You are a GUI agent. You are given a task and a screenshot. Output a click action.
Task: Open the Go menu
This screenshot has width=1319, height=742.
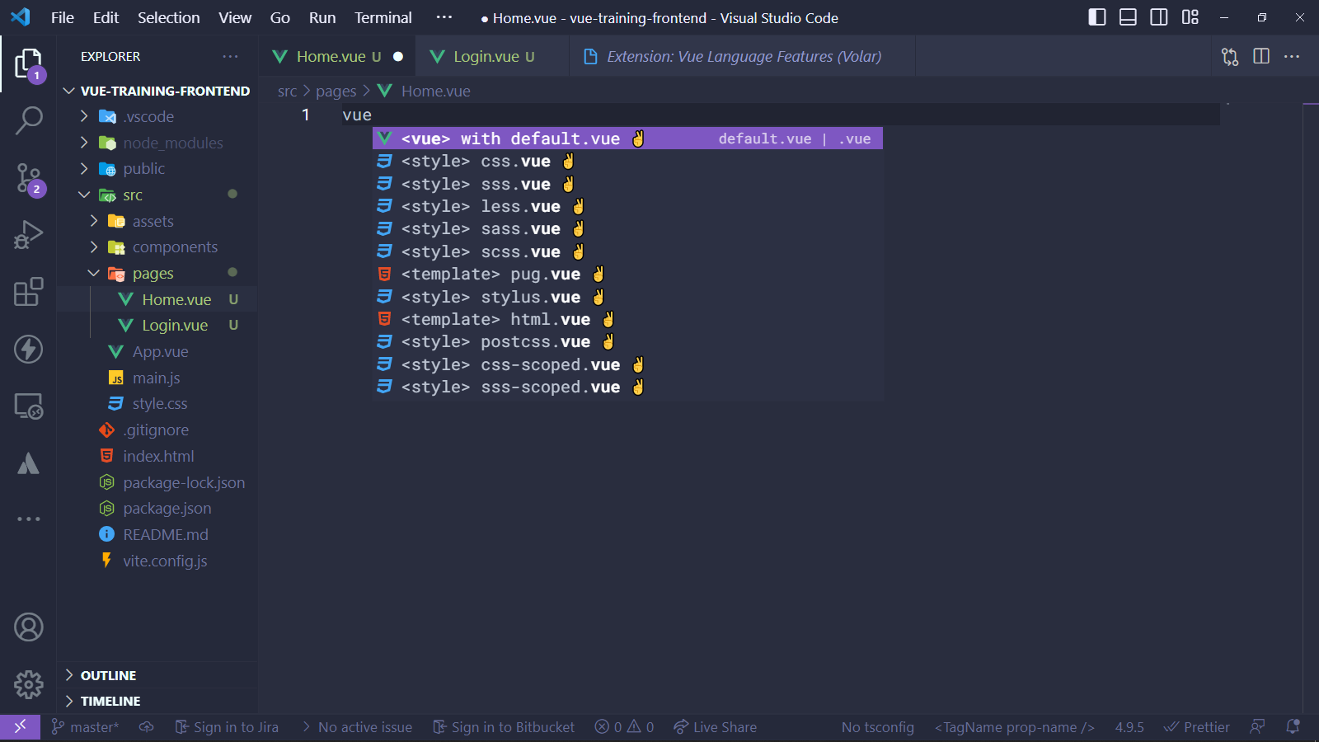(280, 17)
